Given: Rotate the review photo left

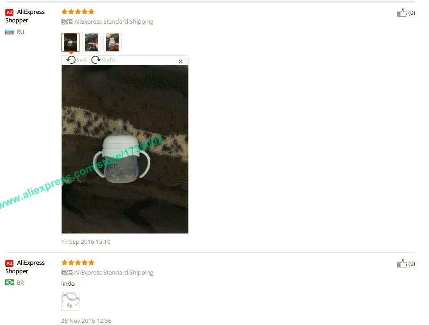Looking at the screenshot, I should [76, 60].
